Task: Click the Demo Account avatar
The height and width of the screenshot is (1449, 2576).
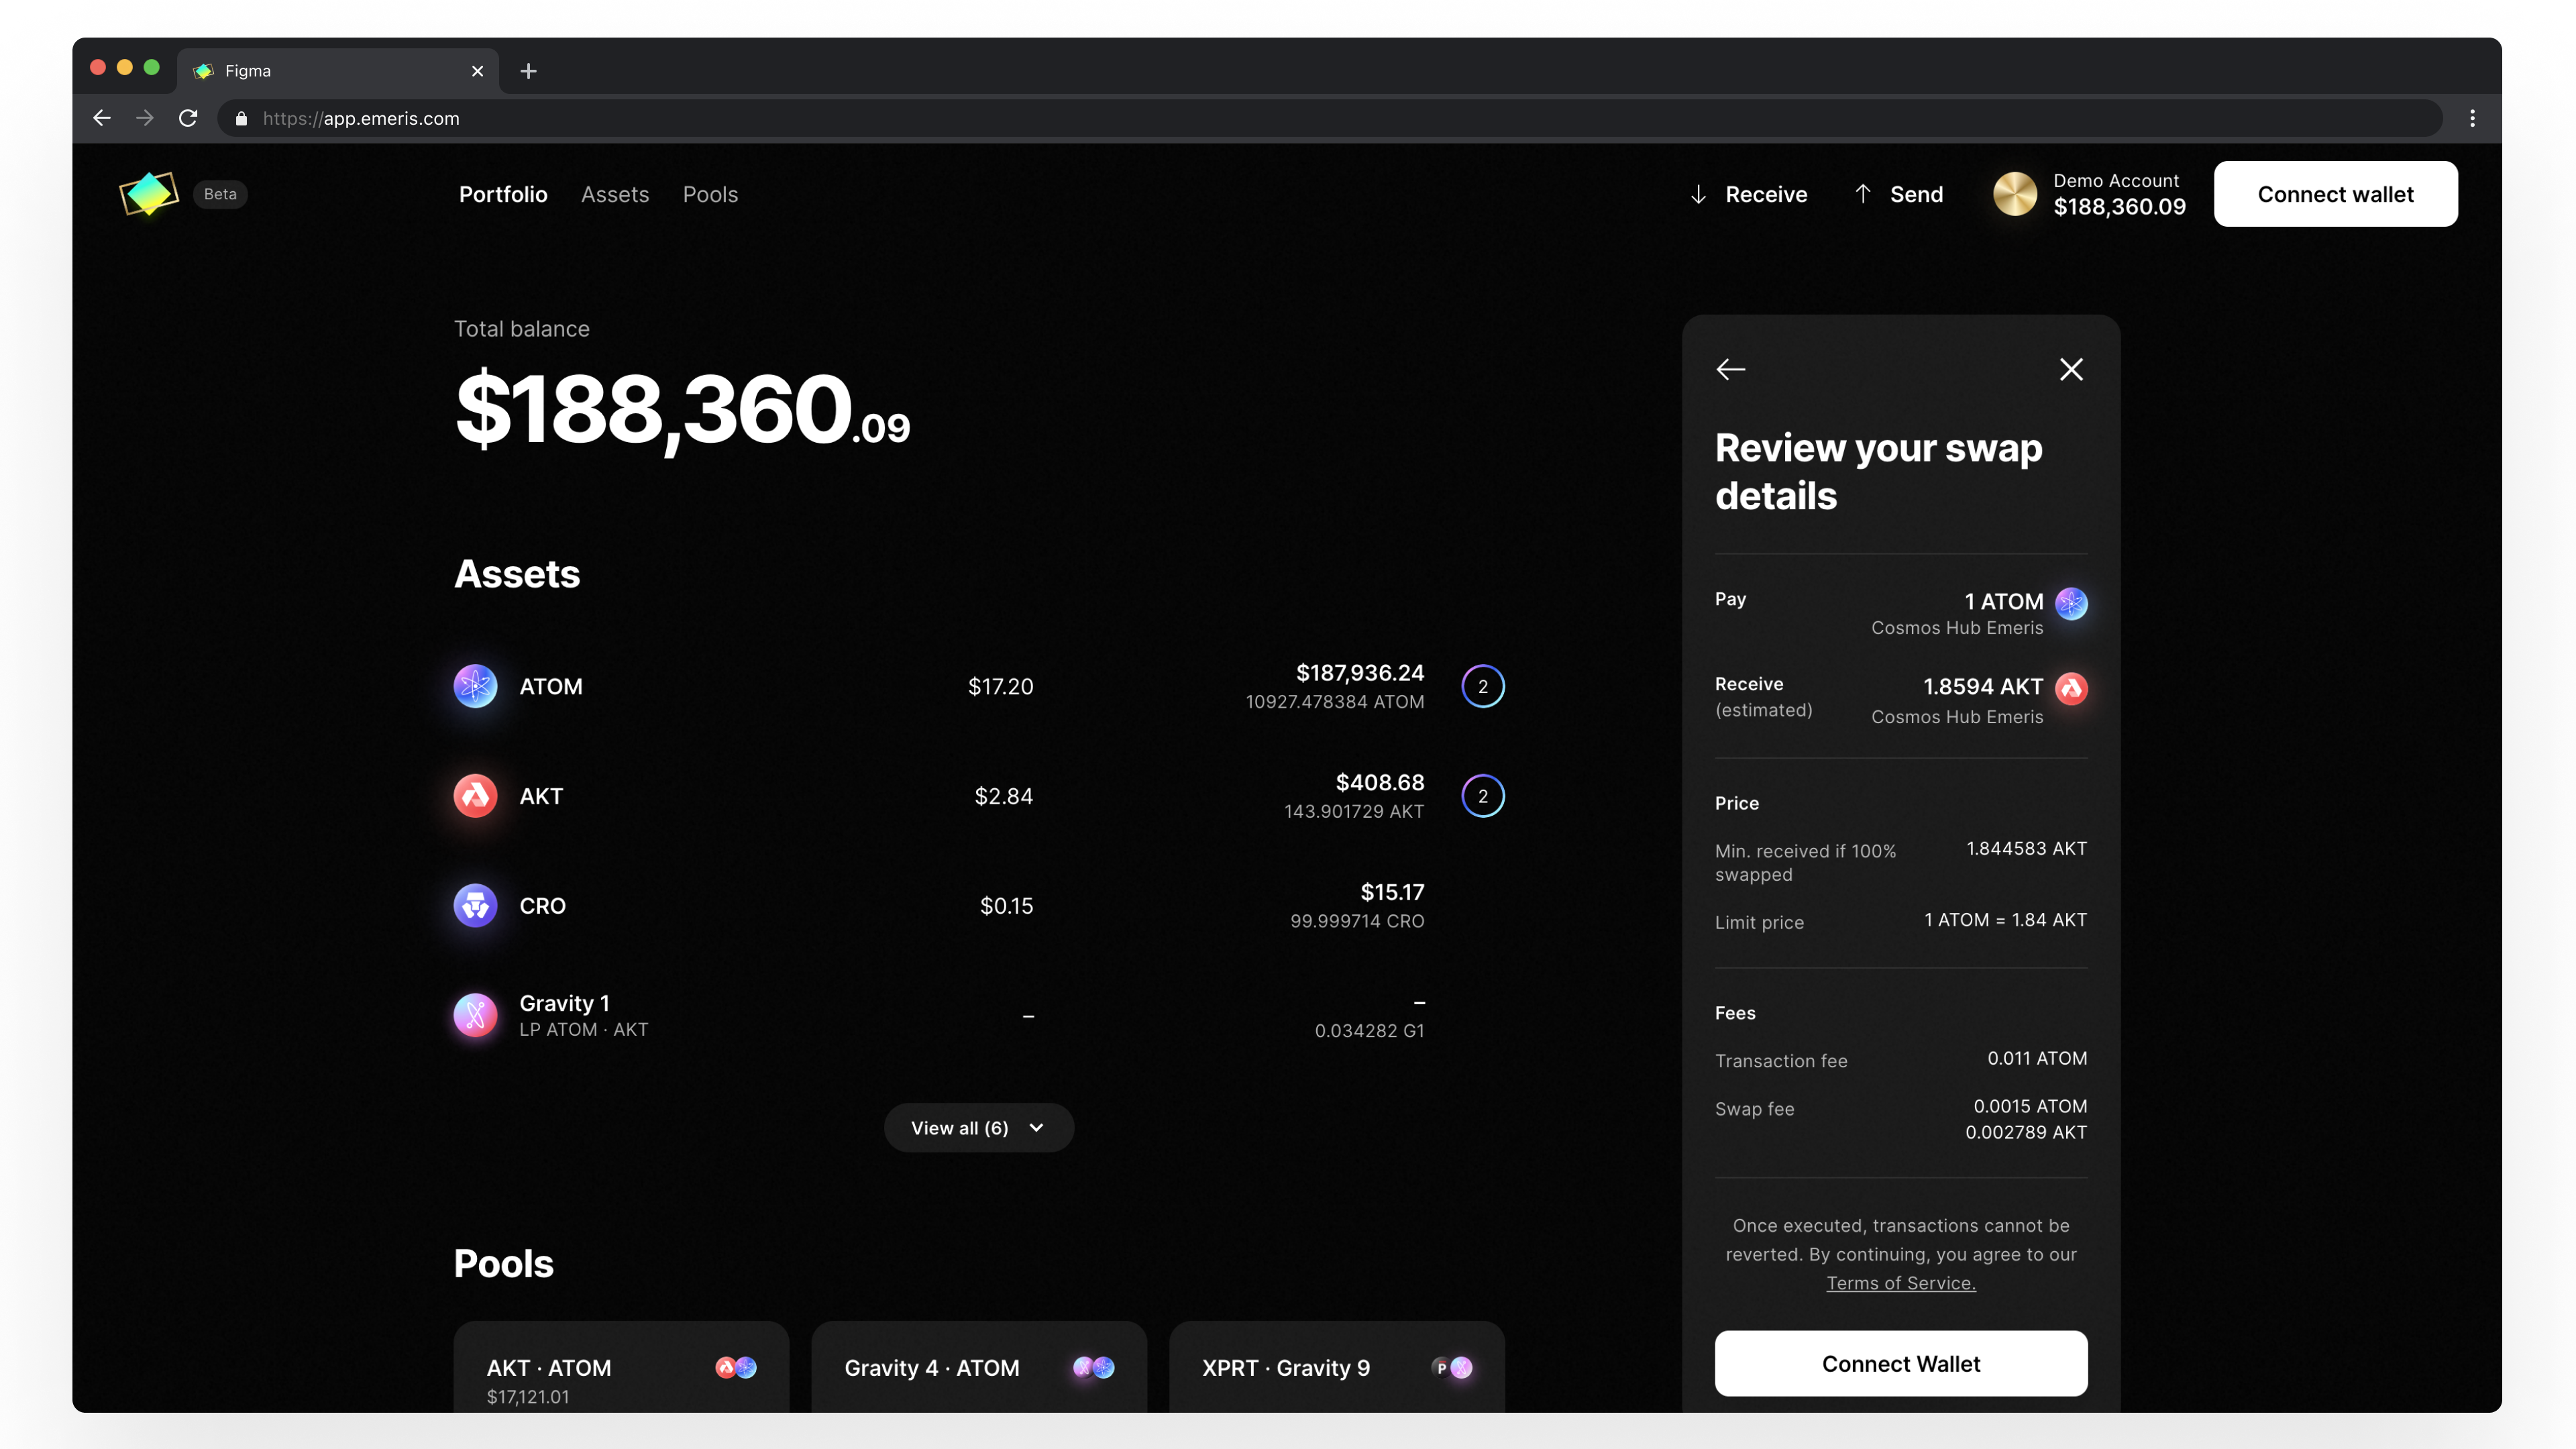Action: point(2014,194)
